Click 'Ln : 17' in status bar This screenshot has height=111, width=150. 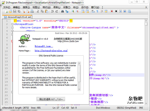[56, 108]
